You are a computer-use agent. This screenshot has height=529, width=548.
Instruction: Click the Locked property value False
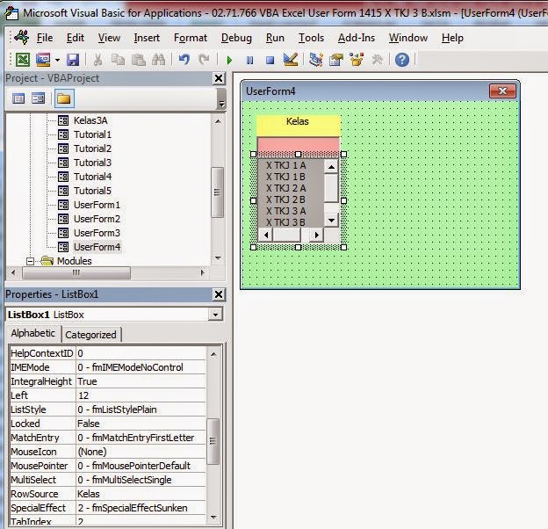click(141, 424)
